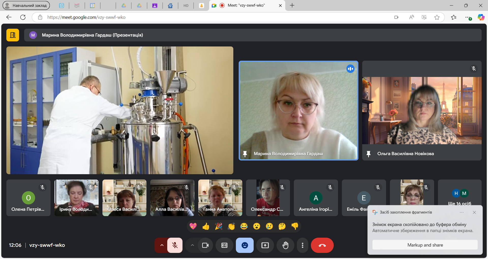Switch to the purple person icon tab
488x259 pixels.
coord(155,5)
